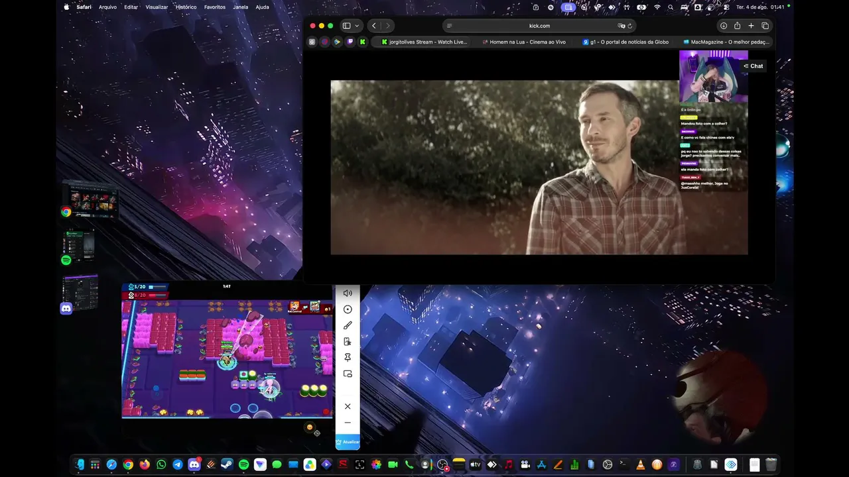Open the Safari menu
849x477 pixels.
[x=84, y=7]
